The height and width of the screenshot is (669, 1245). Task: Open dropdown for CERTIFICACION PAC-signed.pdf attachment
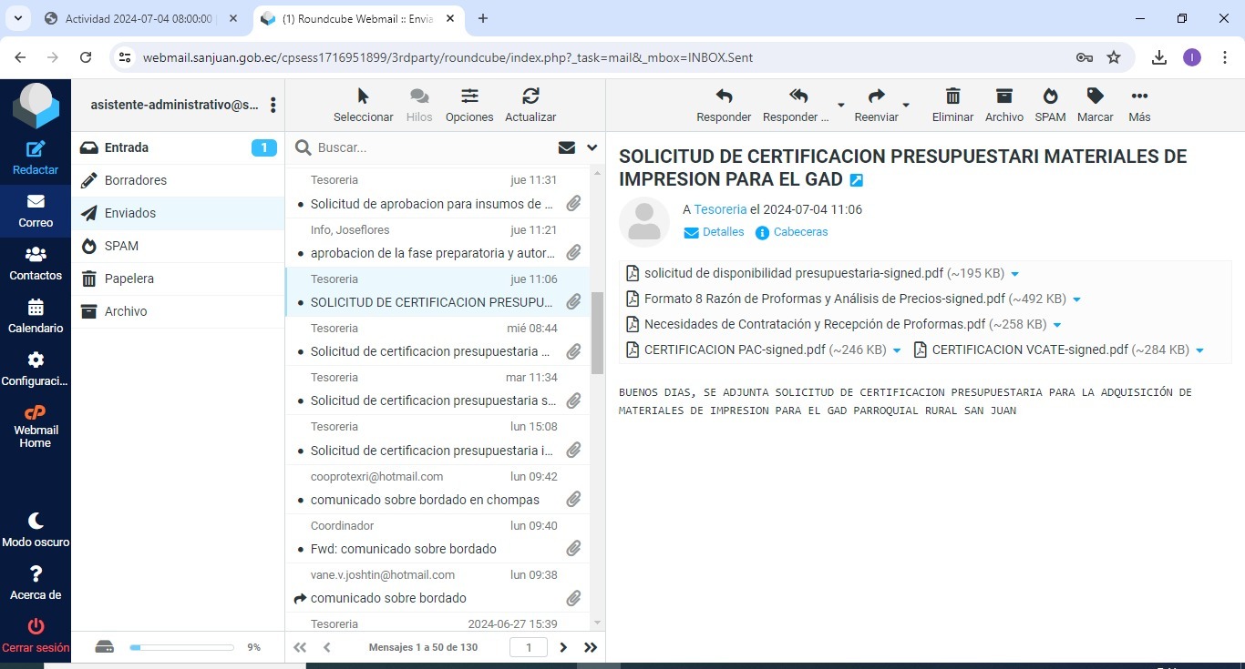(x=897, y=350)
